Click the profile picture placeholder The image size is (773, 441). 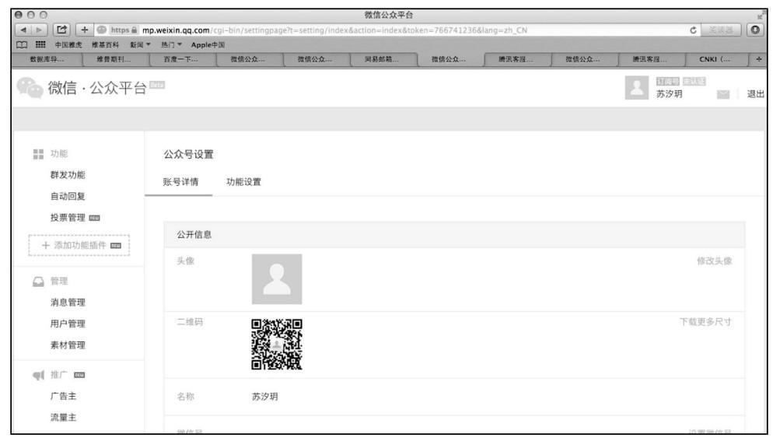tap(277, 279)
